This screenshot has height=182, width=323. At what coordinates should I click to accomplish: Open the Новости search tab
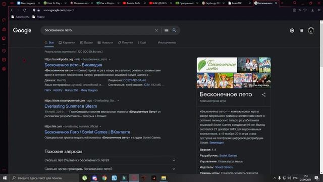click(x=105, y=42)
